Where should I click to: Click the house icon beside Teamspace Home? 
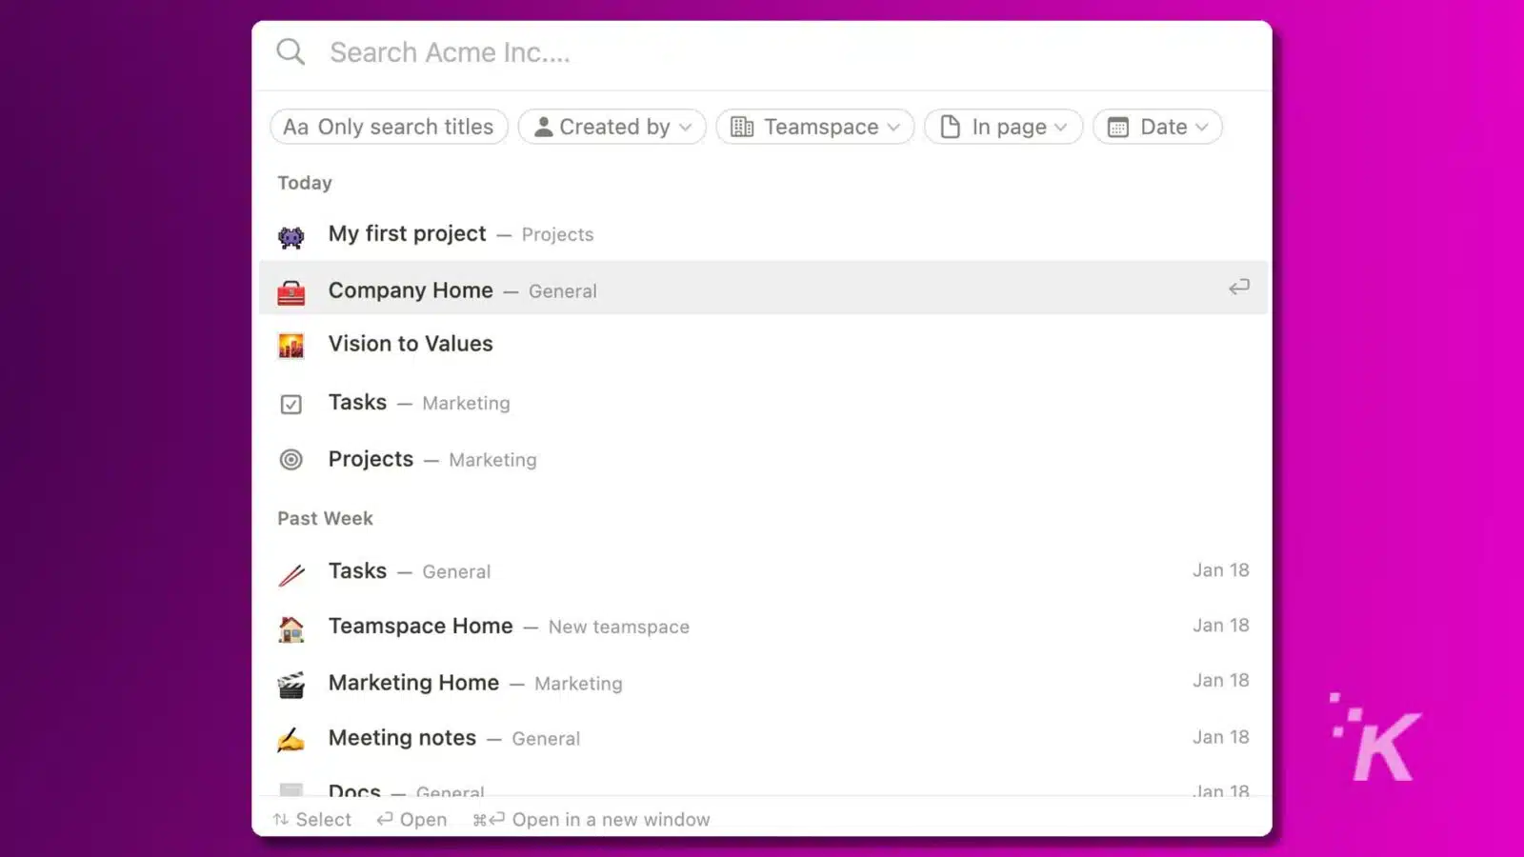291,628
